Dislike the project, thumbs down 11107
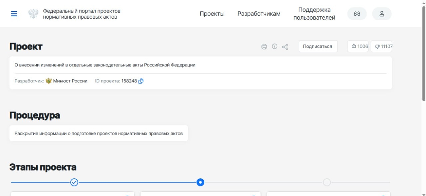 click(x=381, y=47)
